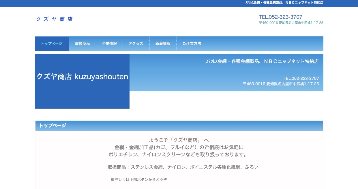358x189 pixels.
Task: Click the 取扱商品 product list line
Action: [x=183, y=167]
